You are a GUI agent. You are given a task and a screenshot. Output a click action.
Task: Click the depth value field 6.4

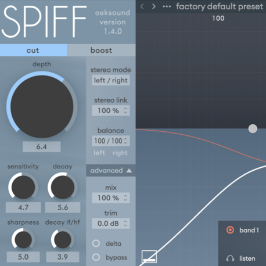(x=42, y=147)
